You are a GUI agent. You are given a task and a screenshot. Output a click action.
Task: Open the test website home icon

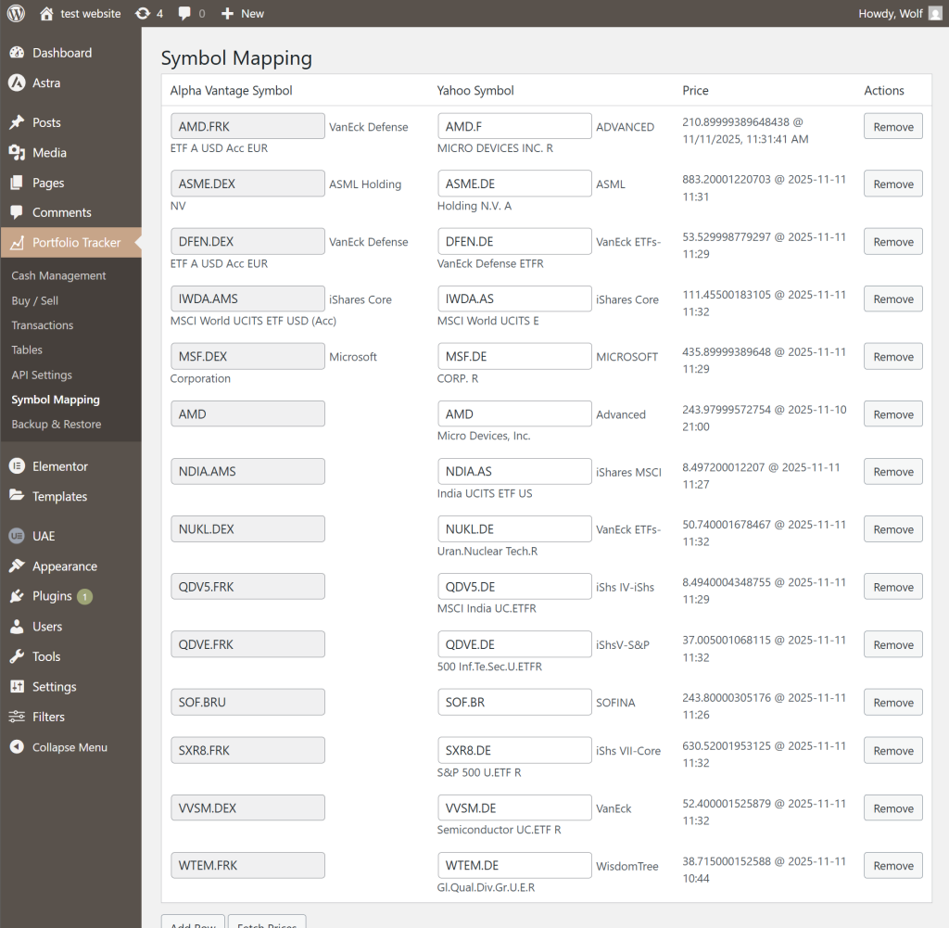47,13
